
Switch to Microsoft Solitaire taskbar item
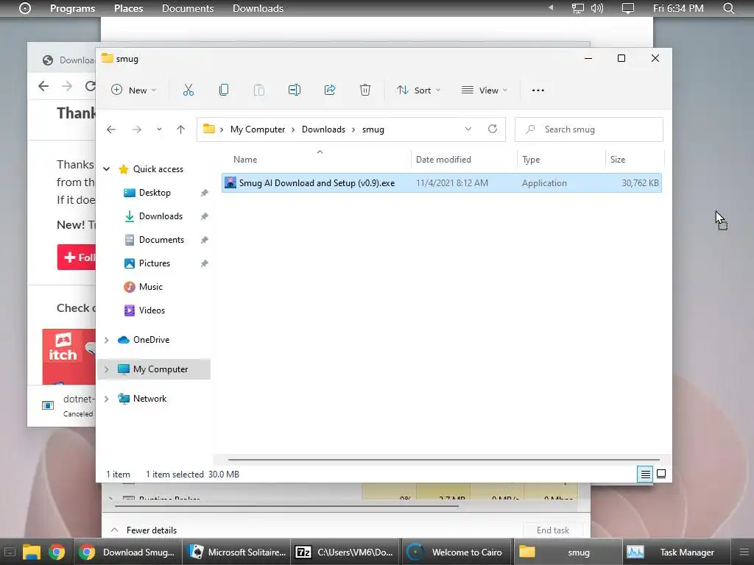click(236, 552)
